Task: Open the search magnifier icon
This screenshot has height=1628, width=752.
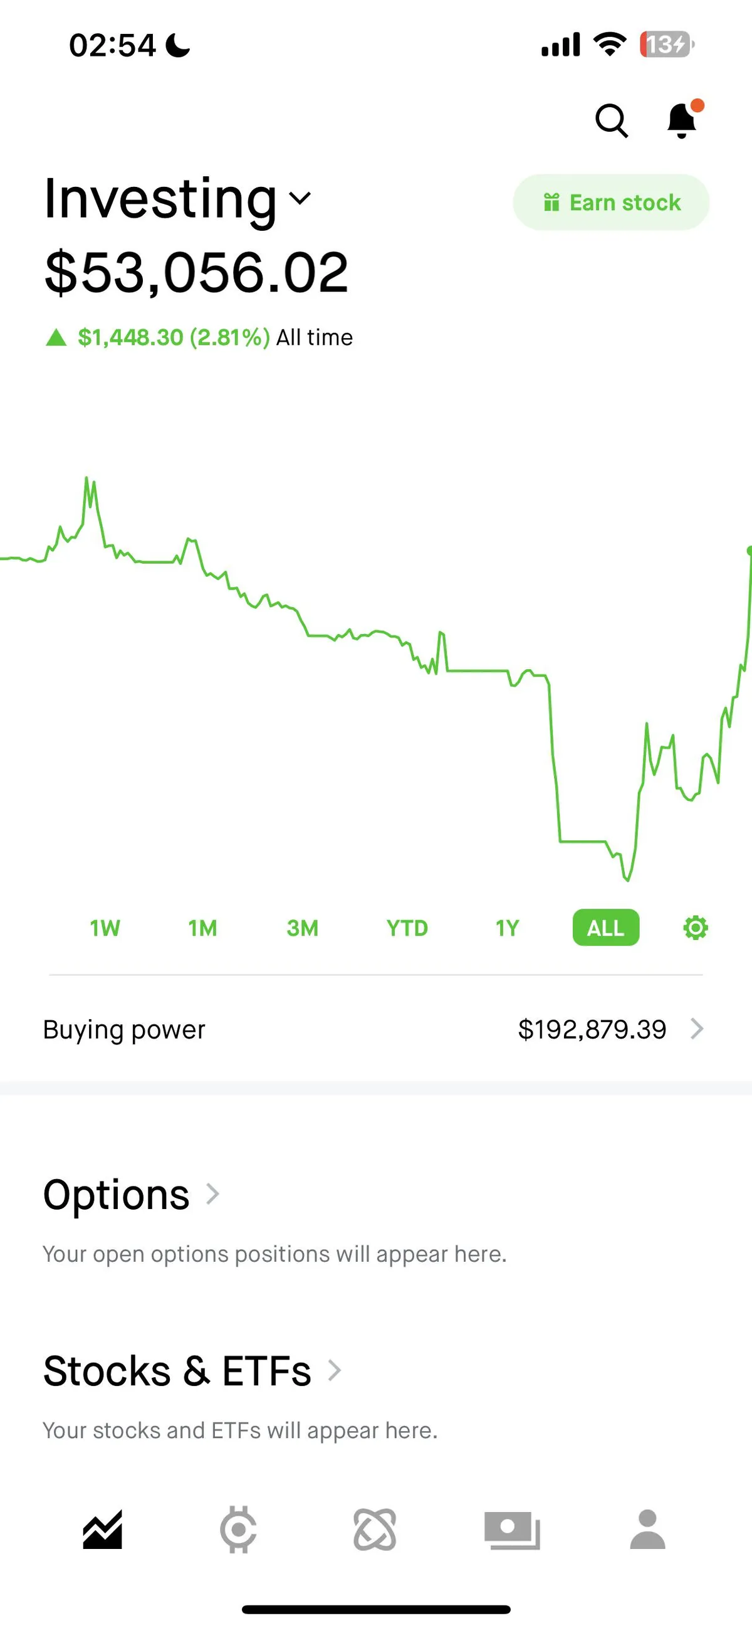Action: coord(611,120)
